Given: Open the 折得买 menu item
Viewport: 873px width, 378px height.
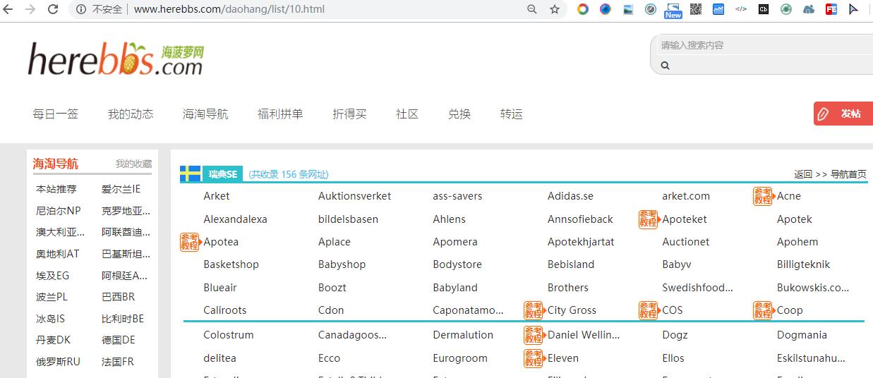Looking at the screenshot, I should click(349, 114).
